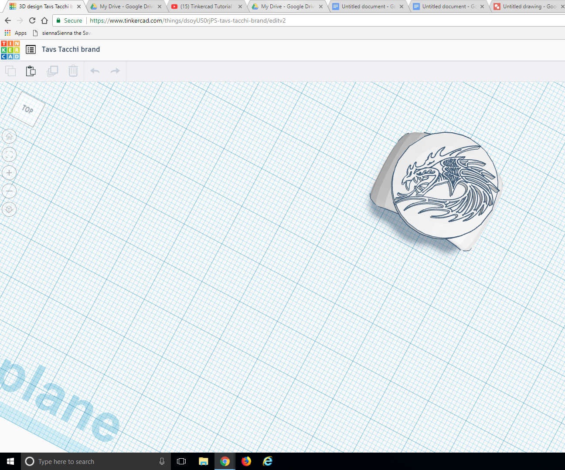The image size is (565, 470).
Task: Open the design list menu icon
Action: point(31,50)
